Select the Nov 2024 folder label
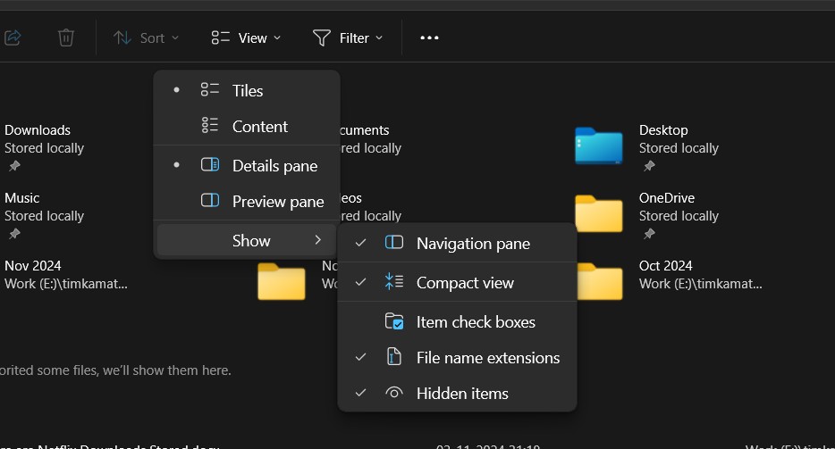Viewport: 835px width, 449px height. point(32,265)
